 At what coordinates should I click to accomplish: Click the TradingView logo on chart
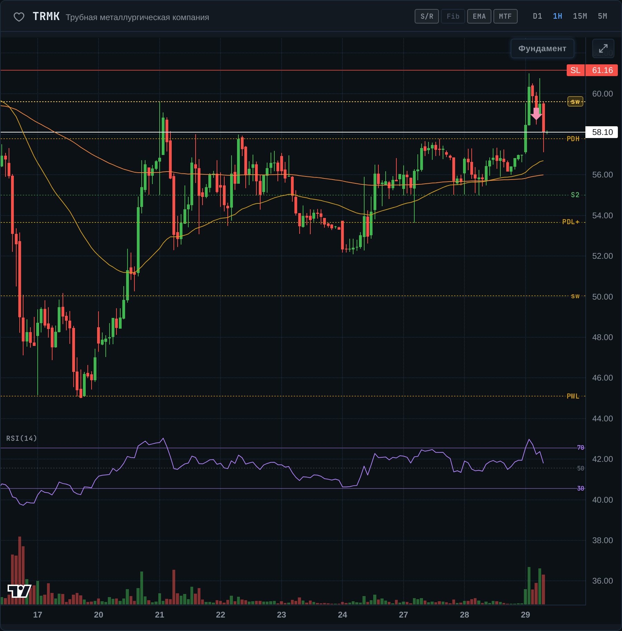[19, 591]
